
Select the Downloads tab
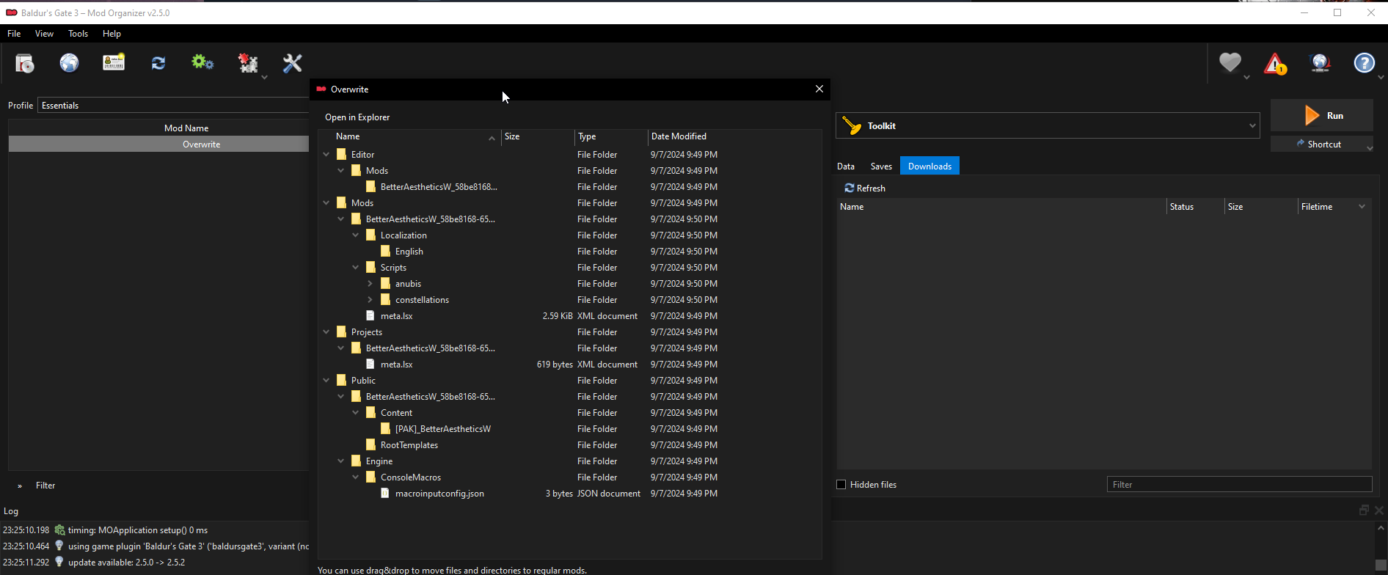click(x=929, y=166)
